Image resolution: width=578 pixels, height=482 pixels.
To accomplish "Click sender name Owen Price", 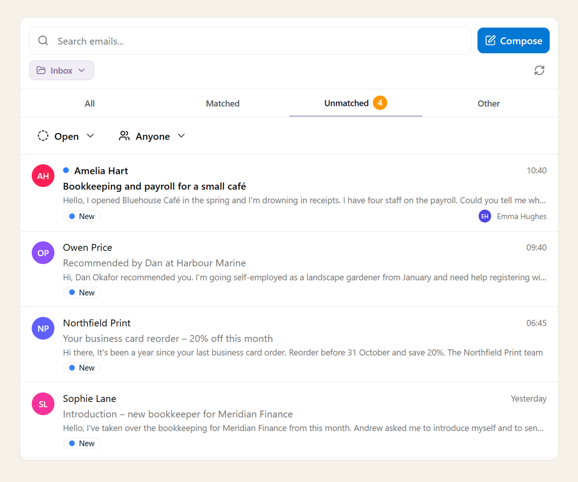I will tap(88, 247).
